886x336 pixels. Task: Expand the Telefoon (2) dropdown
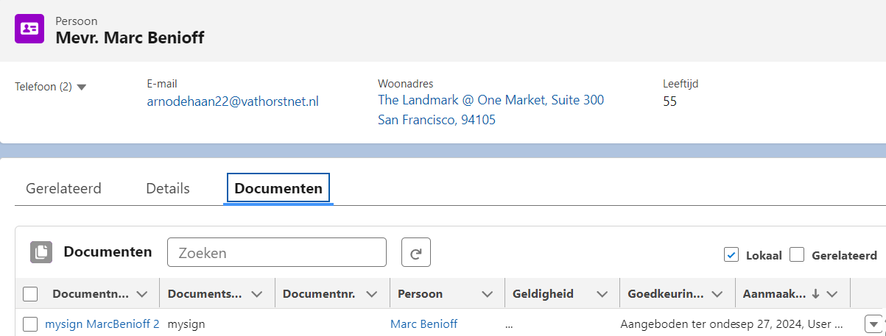[x=82, y=87]
